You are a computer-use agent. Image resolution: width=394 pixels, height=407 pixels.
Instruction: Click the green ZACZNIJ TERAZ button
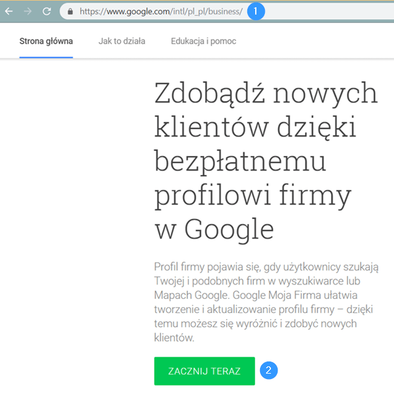204,371
